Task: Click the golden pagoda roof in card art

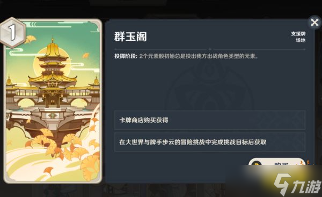Action: pos(53,48)
